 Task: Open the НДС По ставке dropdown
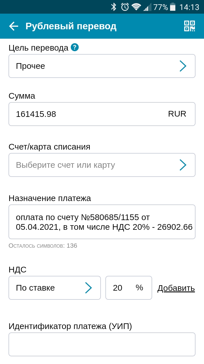55,288
